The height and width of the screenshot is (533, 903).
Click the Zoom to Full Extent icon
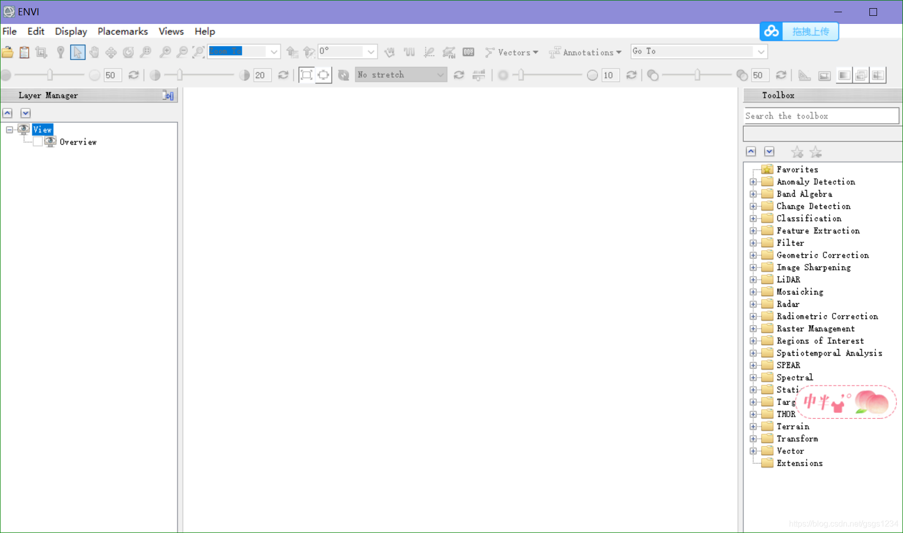[x=199, y=52]
